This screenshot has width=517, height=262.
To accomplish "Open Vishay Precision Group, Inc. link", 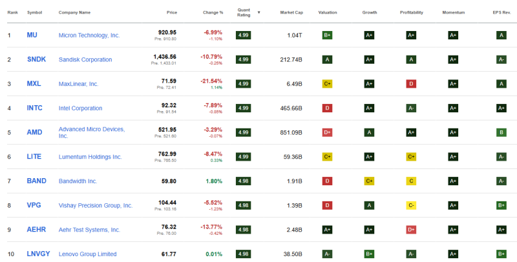I will pos(96,205).
